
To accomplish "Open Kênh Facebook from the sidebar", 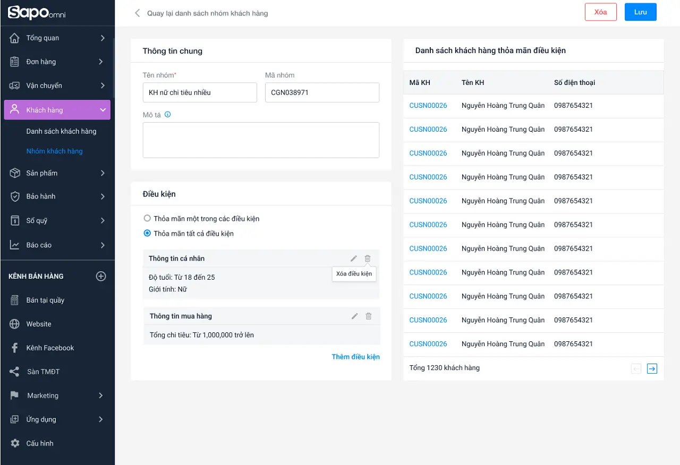I will tap(50, 348).
